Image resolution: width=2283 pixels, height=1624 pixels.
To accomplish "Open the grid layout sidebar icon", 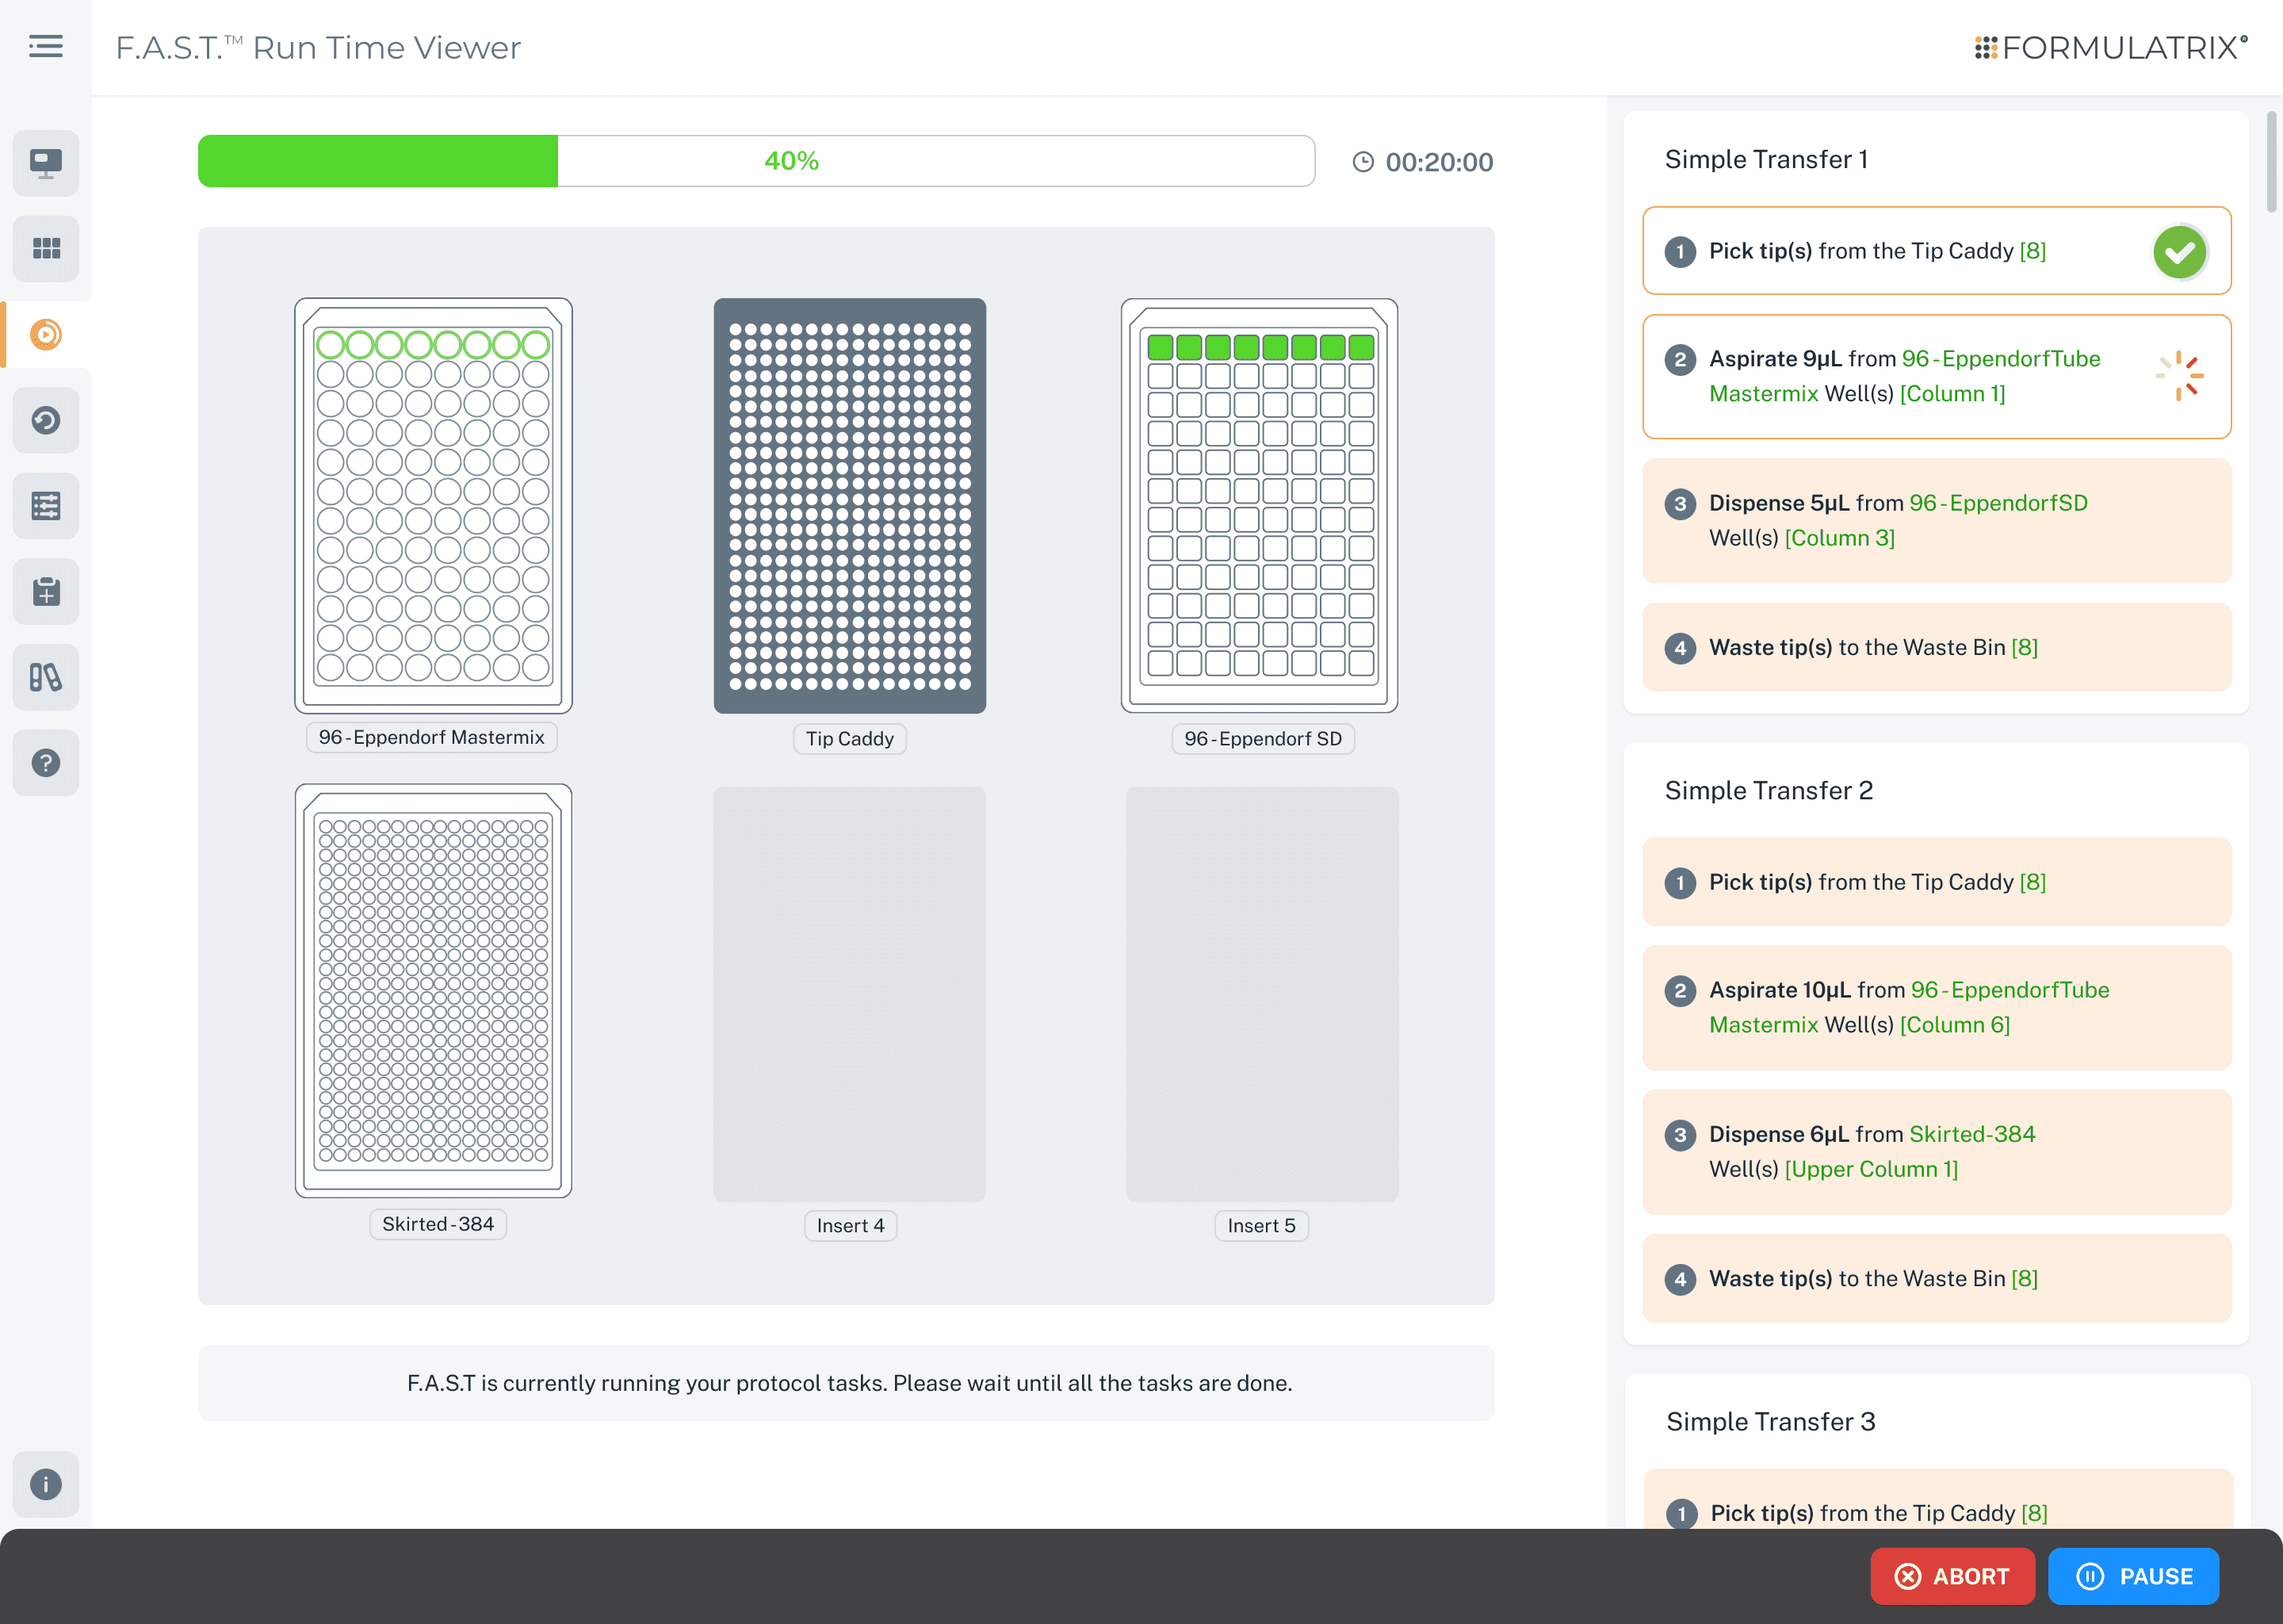I will tap(46, 248).
